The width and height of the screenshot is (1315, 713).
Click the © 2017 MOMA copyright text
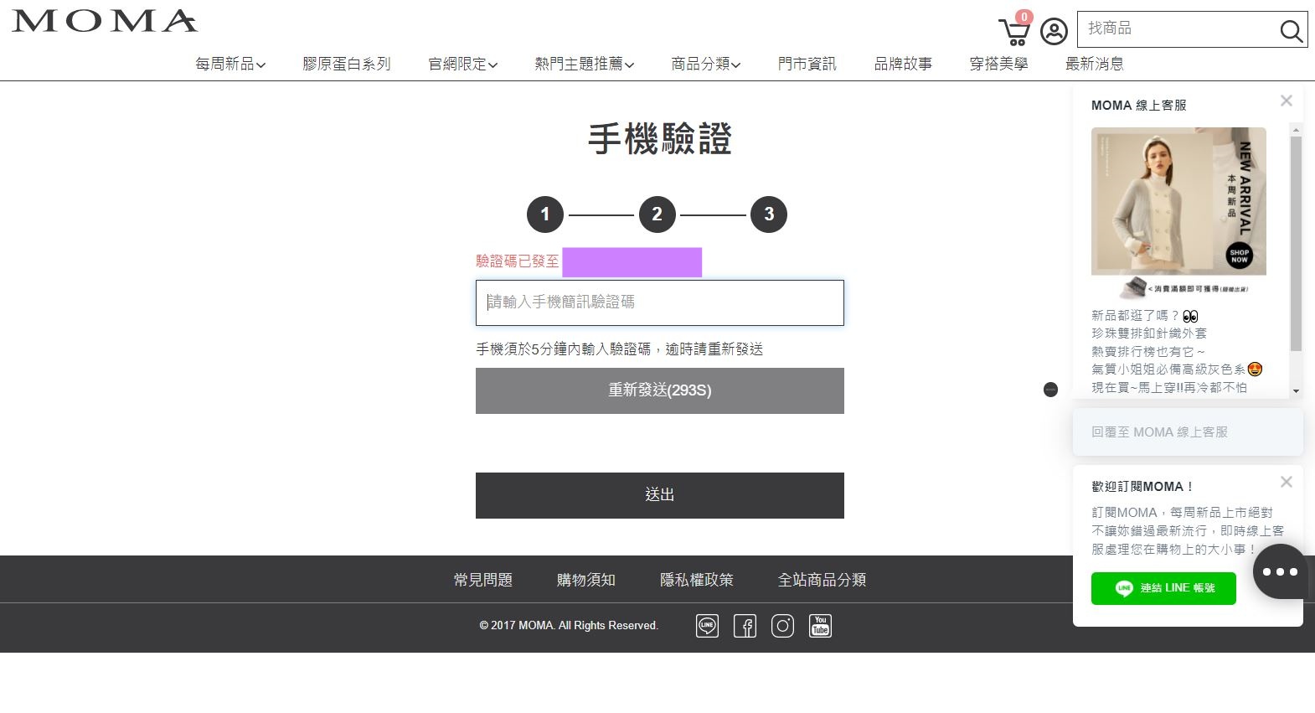coord(569,626)
